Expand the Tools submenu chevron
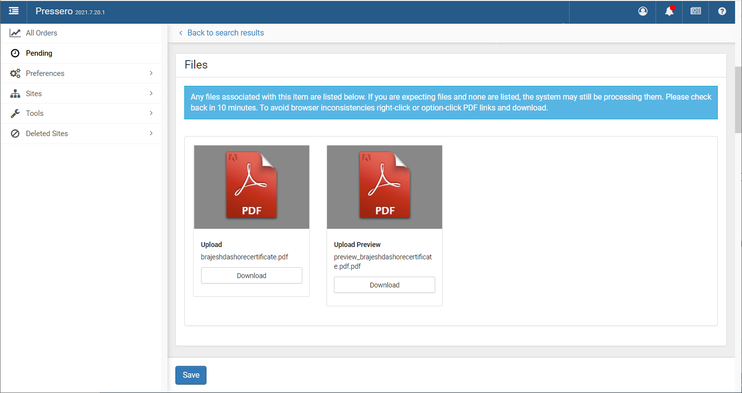 click(151, 113)
